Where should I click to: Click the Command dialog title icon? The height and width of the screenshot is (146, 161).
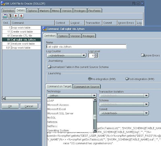click(x=44, y=29)
